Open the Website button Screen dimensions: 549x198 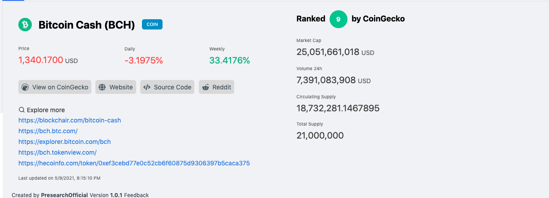coord(116,87)
